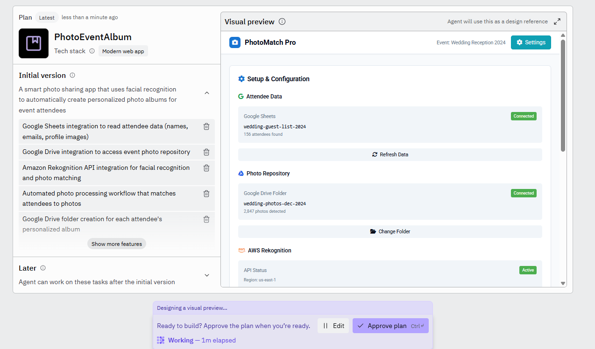Click Refresh Data button

390,154
